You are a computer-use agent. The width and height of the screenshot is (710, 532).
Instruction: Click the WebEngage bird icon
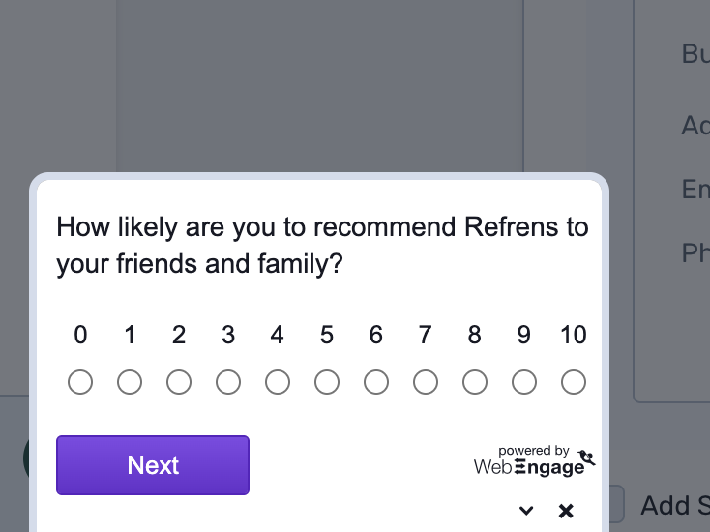(x=587, y=458)
